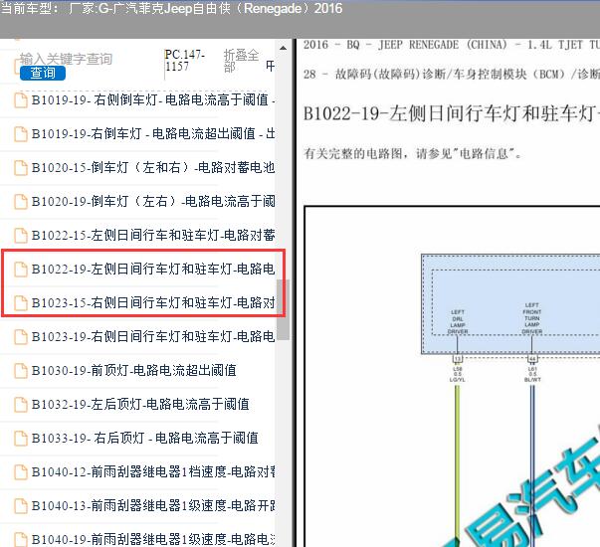
Task: Click document icon beside B1020-15-倒车灯
Action: click(x=21, y=167)
